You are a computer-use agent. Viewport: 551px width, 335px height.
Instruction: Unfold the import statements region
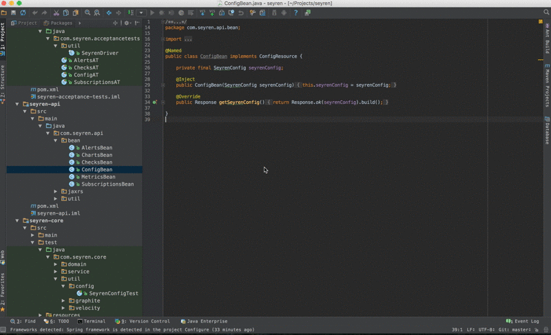[x=163, y=39]
